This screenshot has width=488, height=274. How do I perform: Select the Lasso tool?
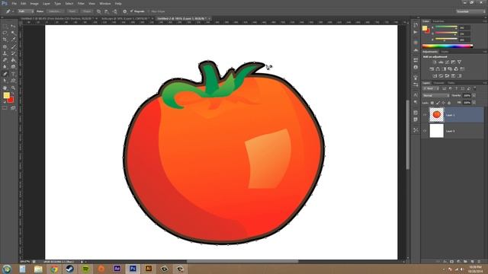pyautogui.click(x=5, y=33)
